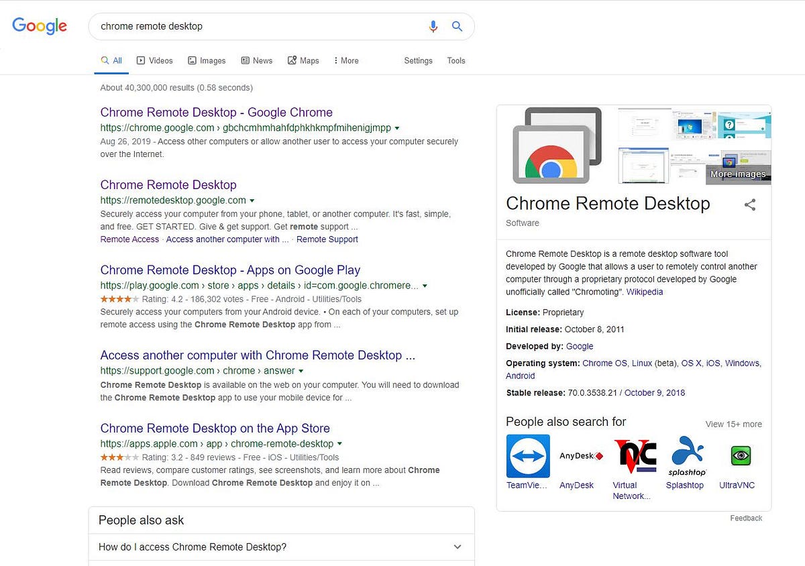This screenshot has width=805, height=566.
Task: Switch to the Videos tab
Action: [x=155, y=60]
